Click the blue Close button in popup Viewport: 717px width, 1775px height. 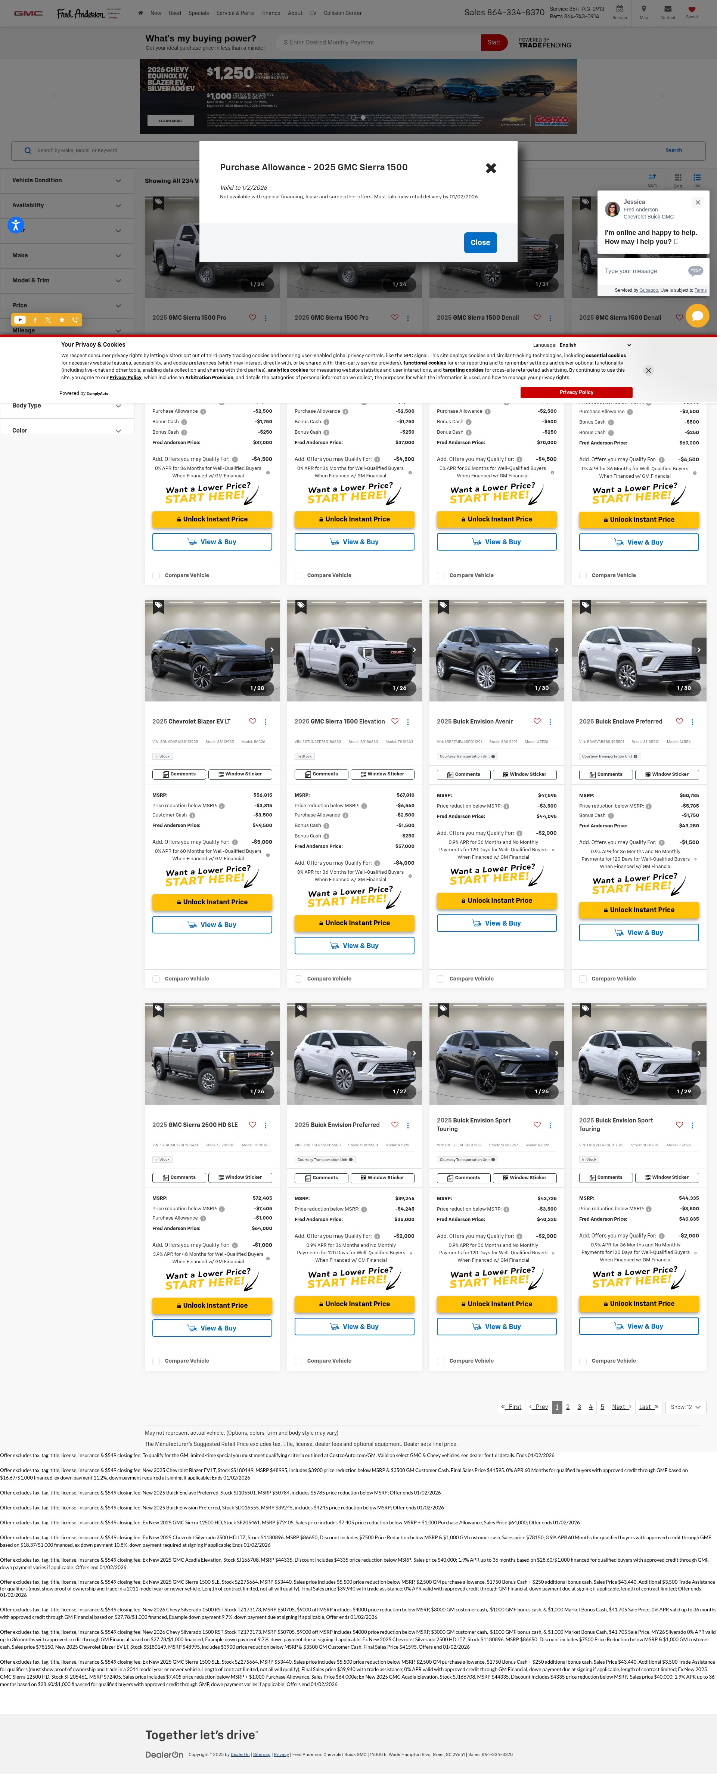point(480,242)
